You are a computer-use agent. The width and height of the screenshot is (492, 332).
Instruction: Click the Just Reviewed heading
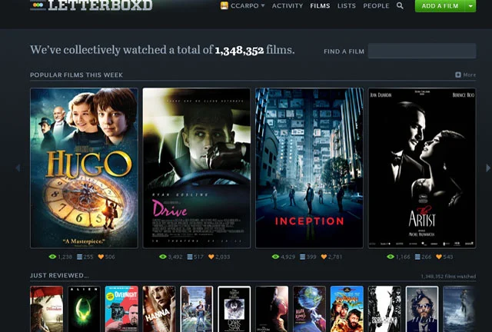(x=59, y=276)
